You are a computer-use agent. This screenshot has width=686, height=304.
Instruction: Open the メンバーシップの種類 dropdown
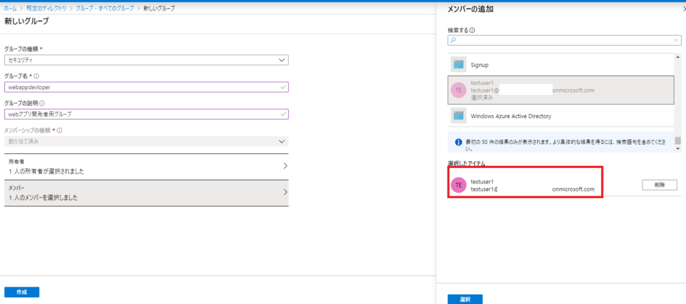click(x=146, y=141)
